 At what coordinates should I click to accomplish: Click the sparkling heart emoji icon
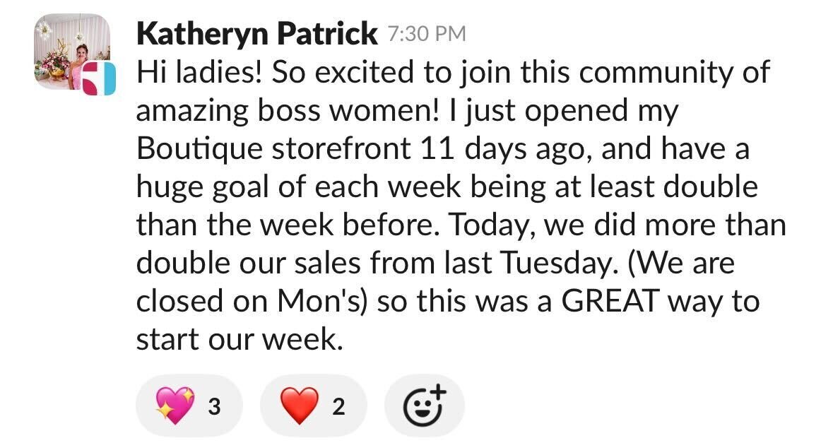(175, 406)
